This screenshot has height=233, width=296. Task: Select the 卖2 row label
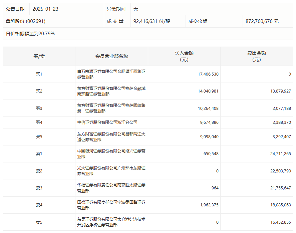(x=39, y=171)
